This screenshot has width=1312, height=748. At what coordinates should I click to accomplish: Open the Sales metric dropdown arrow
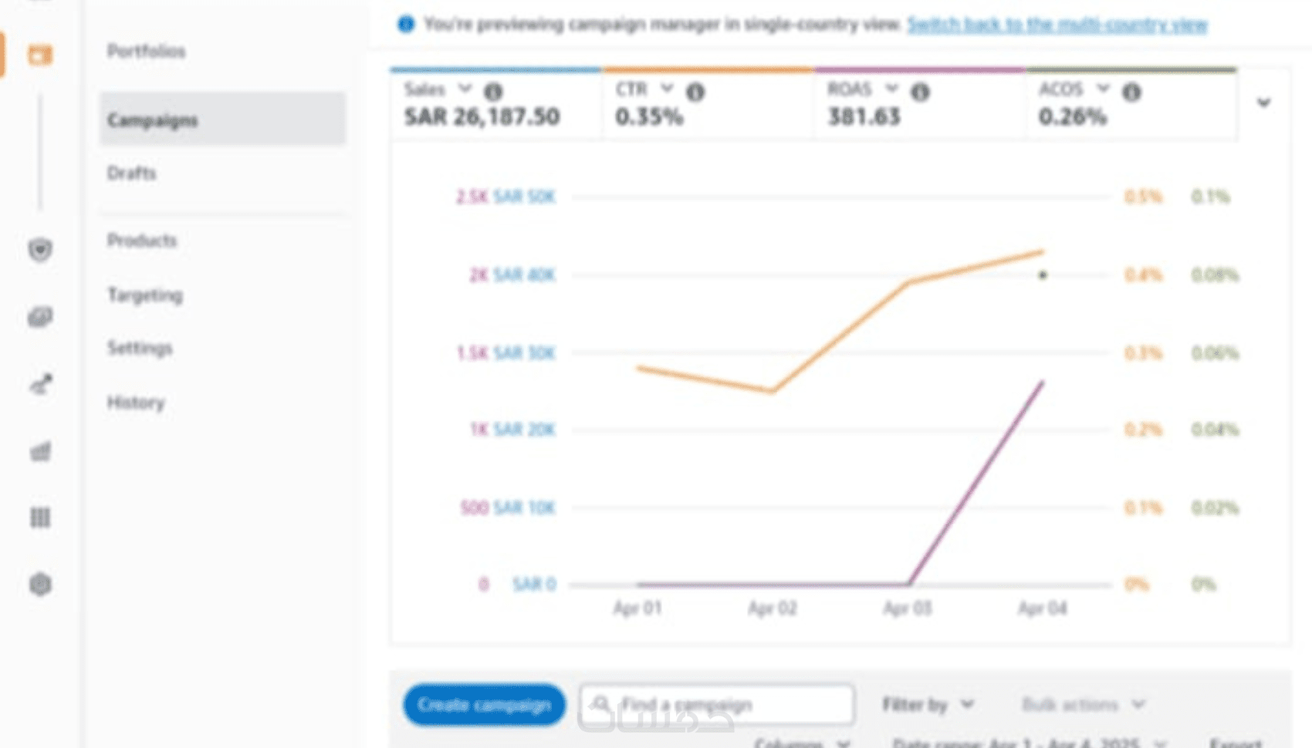[465, 89]
